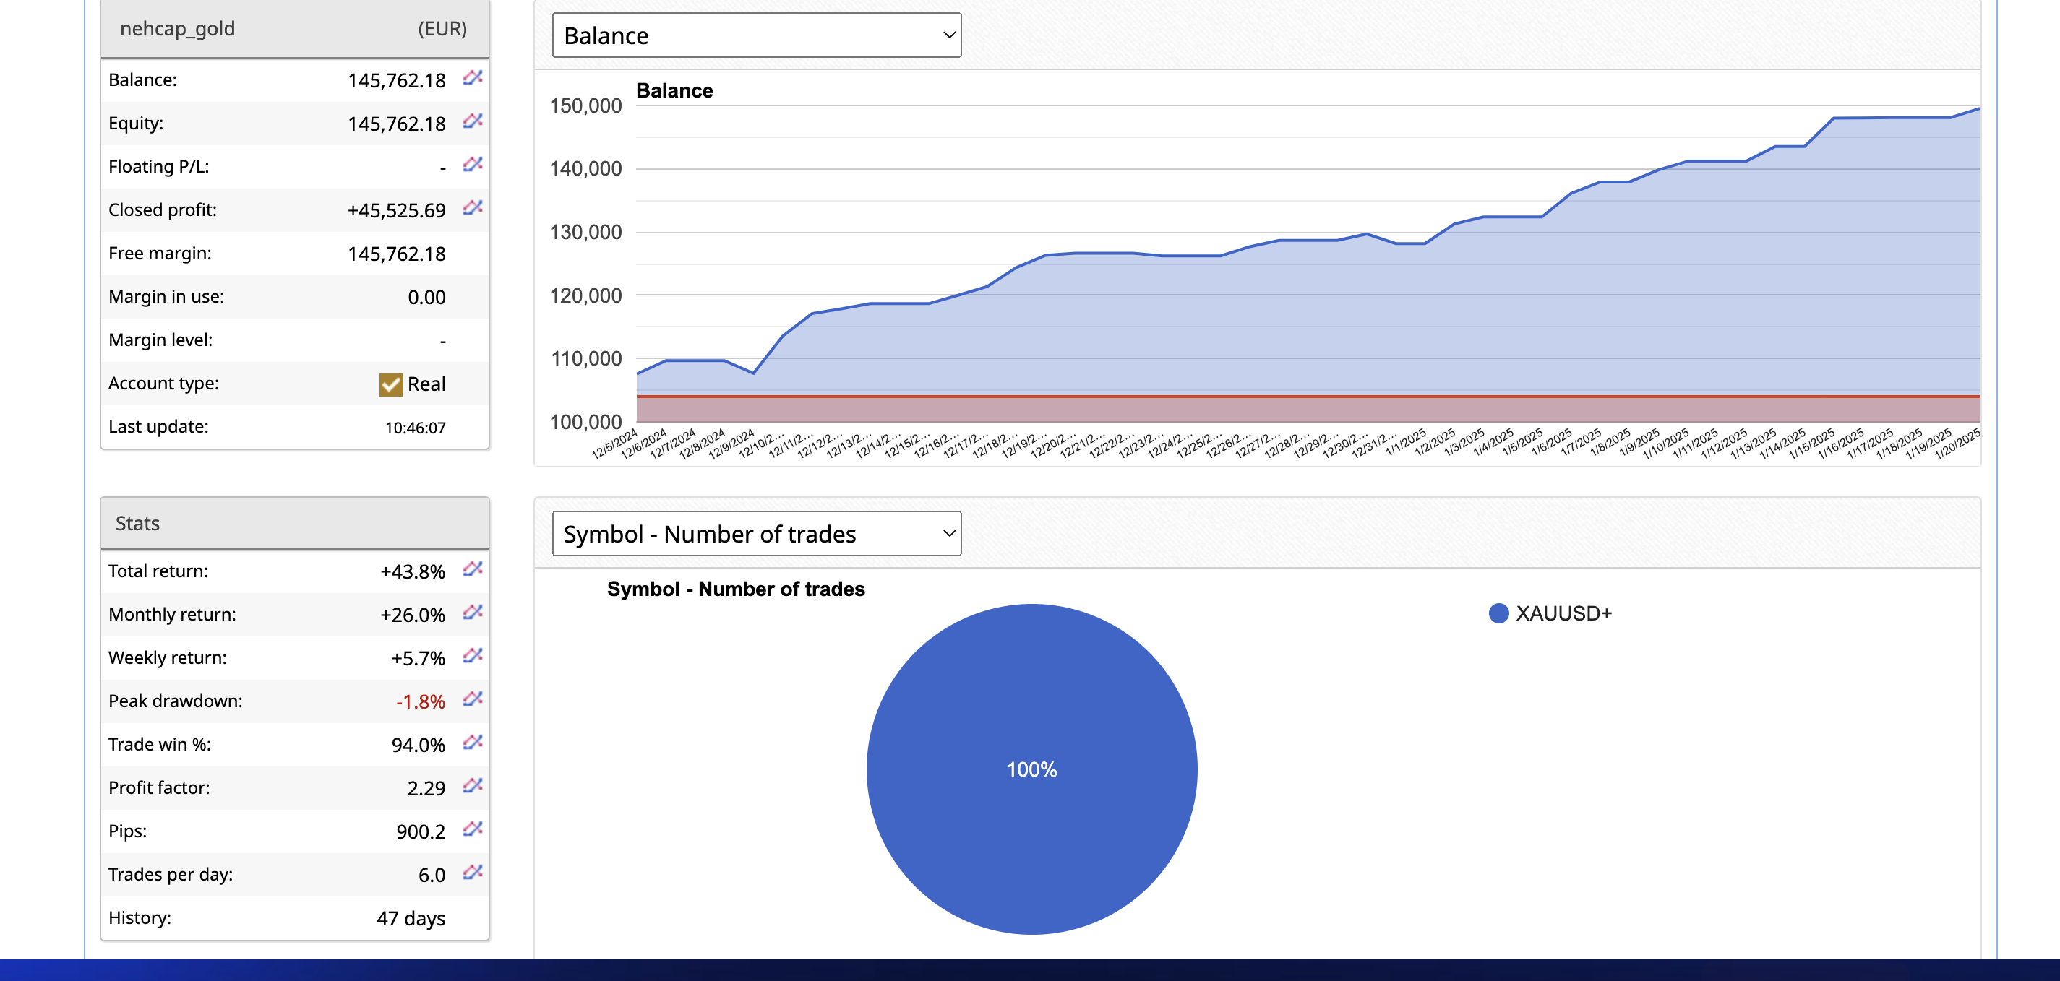Click chart icon next to Peak drawdown

[473, 699]
